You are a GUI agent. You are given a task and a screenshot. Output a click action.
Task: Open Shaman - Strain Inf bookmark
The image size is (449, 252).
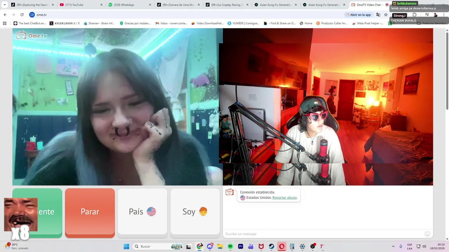tap(99, 23)
